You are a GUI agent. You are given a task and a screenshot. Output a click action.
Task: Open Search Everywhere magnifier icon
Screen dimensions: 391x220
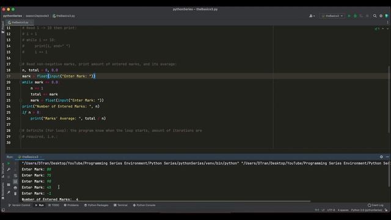(x=375, y=16)
